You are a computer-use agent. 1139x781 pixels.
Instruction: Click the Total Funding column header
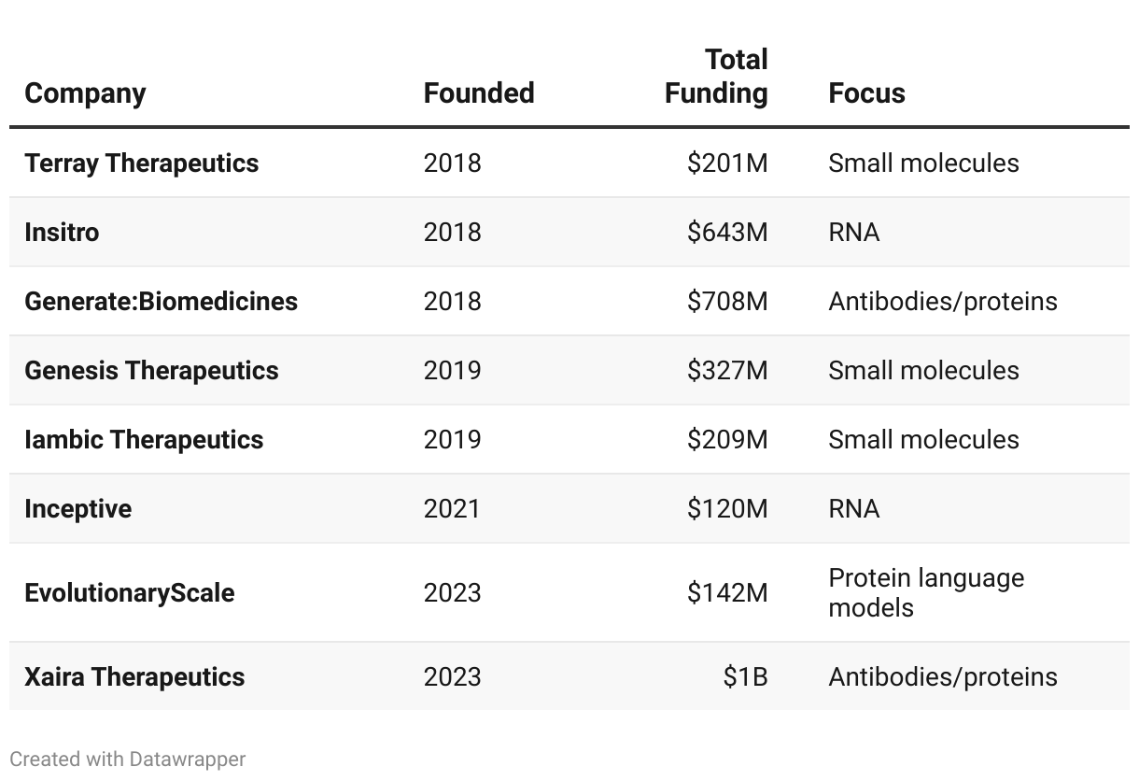coord(716,77)
